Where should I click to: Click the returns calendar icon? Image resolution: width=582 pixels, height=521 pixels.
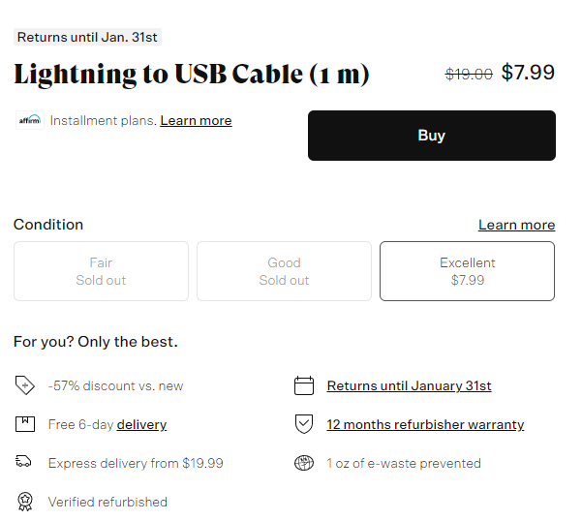tap(304, 385)
